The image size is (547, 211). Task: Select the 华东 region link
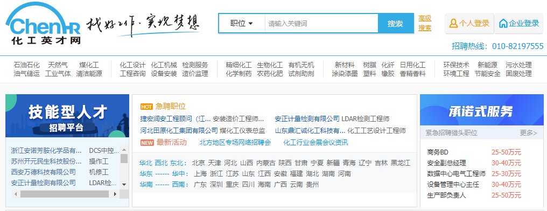coord(146,174)
